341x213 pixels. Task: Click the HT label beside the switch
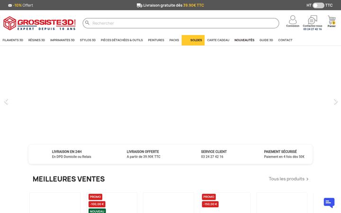tap(309, 5)
